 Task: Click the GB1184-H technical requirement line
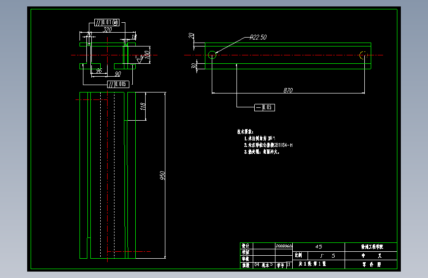(x=269, y=145)
